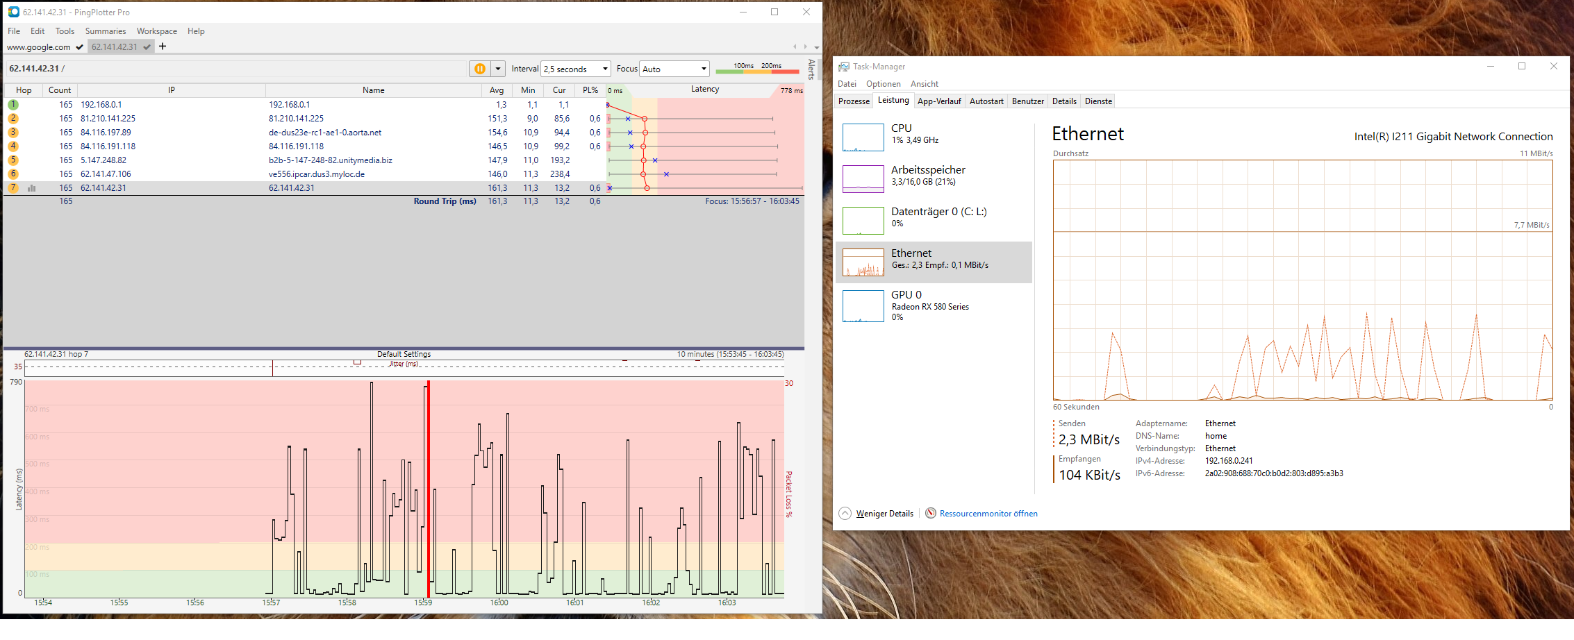The width and height of the screenshot is (1574, 640).
Task: Click the hostname de-dus23e-rc1-ae1-0.aorta.net
Action: coord(325,133)
